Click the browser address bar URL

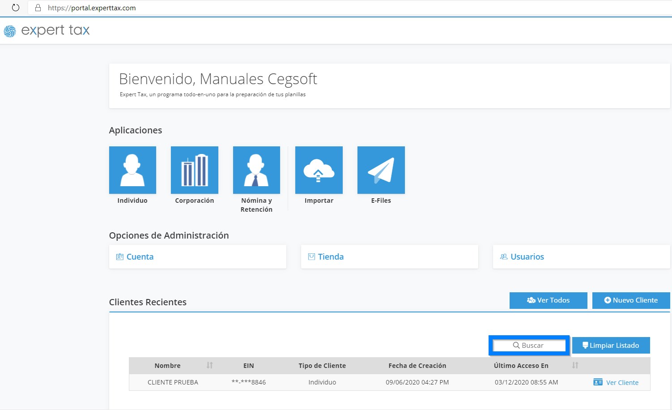click(92, 8)
